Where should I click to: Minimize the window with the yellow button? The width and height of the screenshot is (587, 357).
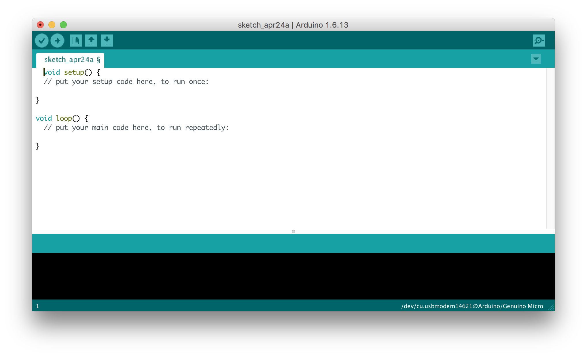coord(52,25)
